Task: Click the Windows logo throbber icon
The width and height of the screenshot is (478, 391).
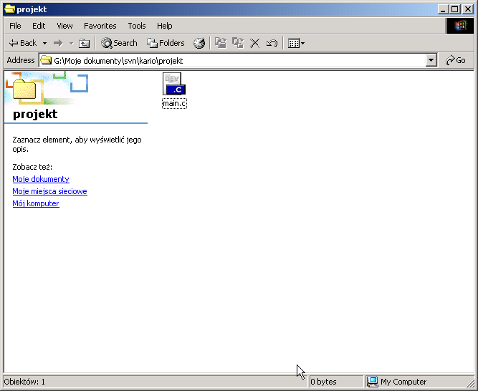Action: click(x=460, y=26)
